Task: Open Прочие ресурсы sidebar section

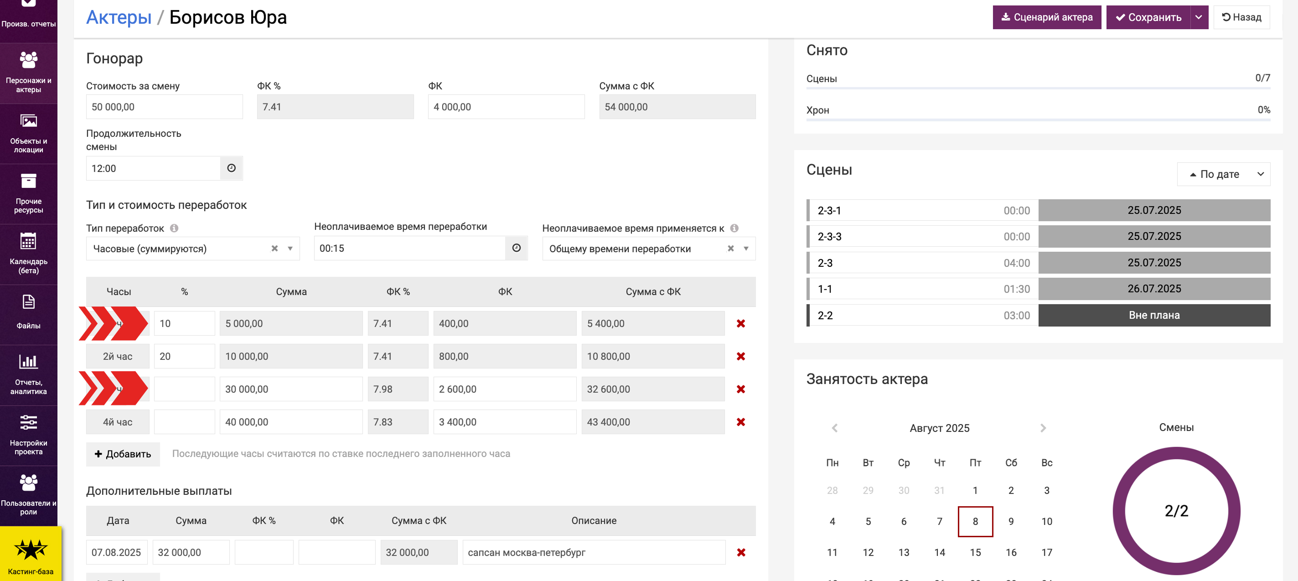Action: (29, 194)
